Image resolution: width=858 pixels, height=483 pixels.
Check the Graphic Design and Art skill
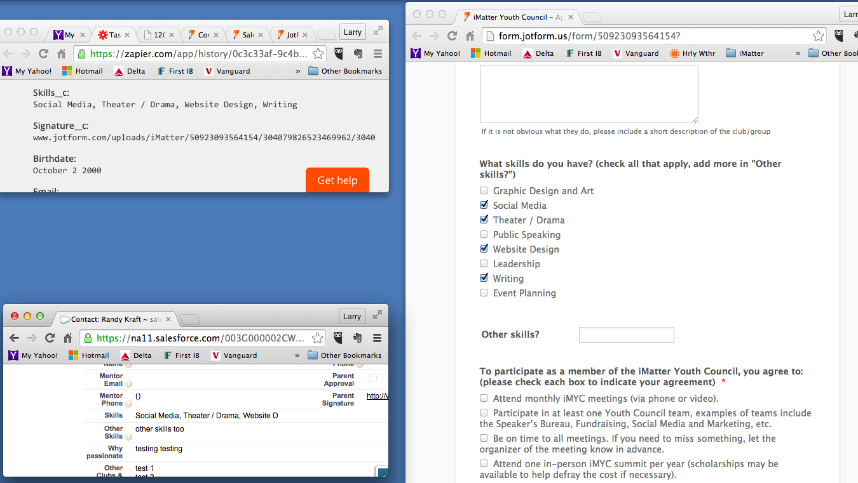coord(484,190)
